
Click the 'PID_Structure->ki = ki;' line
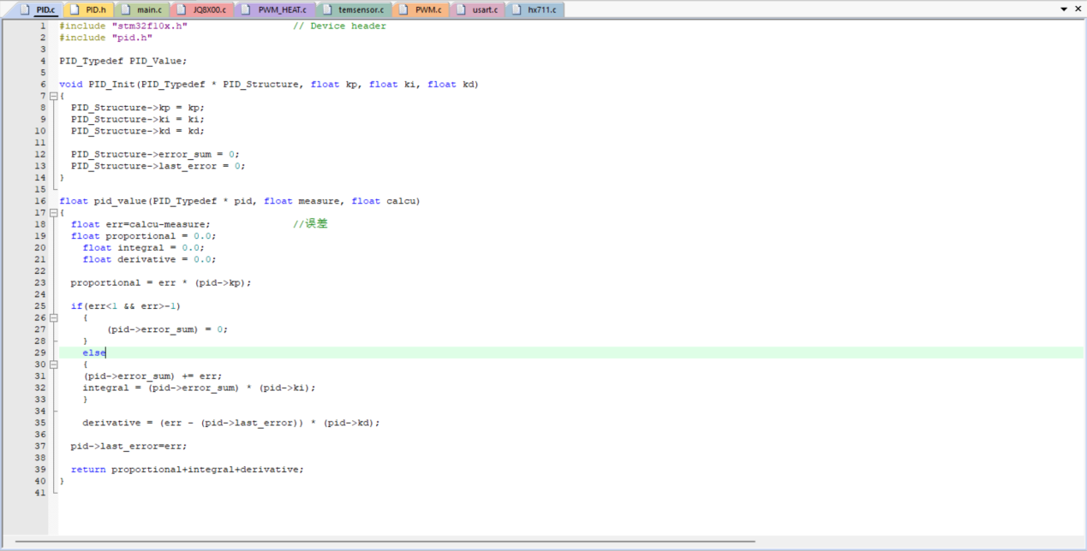click(x=138, y=120)
